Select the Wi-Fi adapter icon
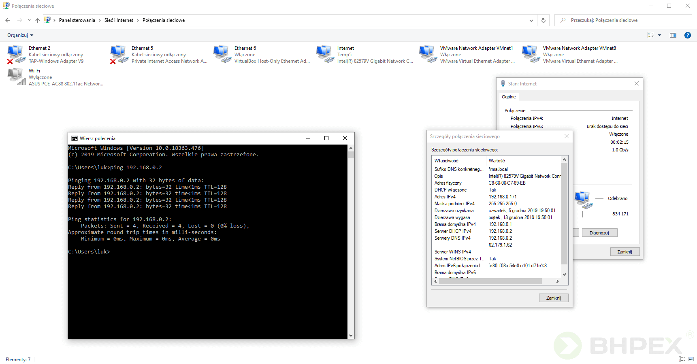697x364 pixels. (16, 77)
